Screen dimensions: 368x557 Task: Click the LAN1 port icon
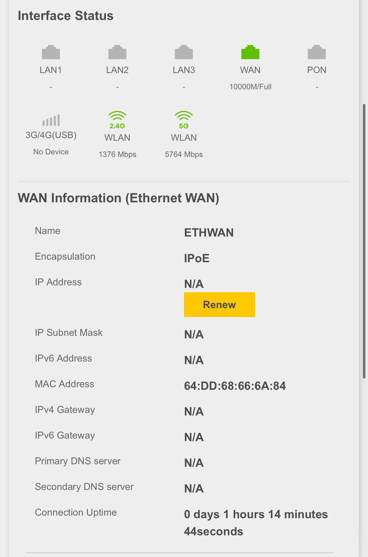pos(51,53)
